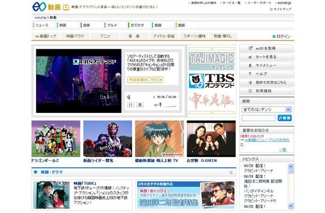This screenshot has width=325, height=213.
Task: Click the eonet.jp header link
Action: coord(283,3)
